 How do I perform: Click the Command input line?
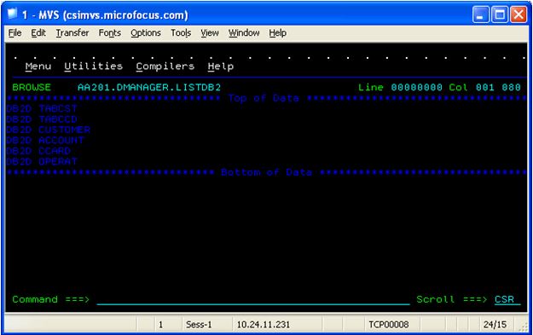pyautogui.click(x=253, y=300)
